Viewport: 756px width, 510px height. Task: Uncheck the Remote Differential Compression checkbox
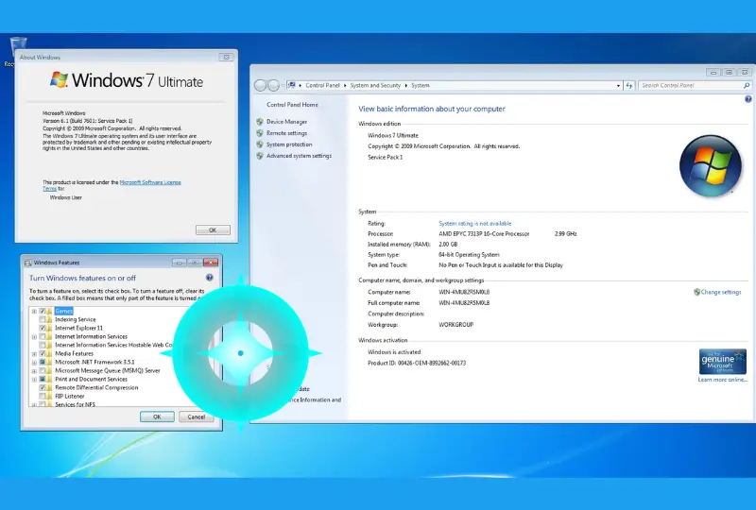click(43, 387)
